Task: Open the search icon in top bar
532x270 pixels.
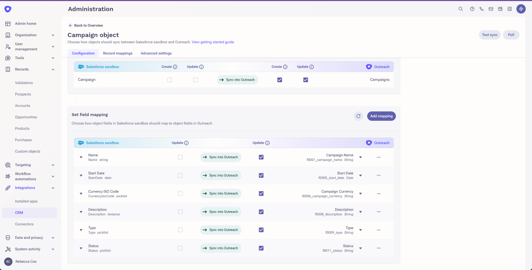Action: (x=461, y=9)
